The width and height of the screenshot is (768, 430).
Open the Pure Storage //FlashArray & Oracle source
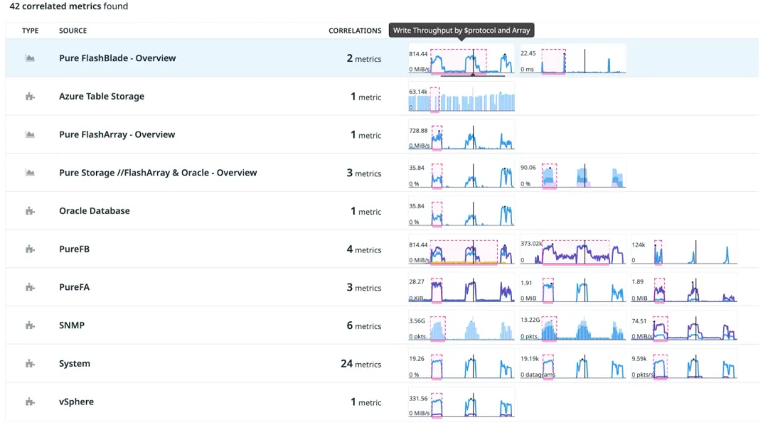coord(158,173)
